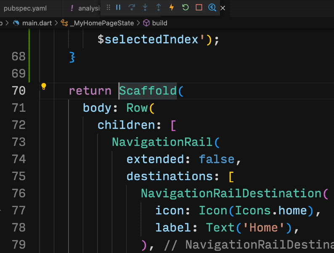This screenshot has width=334, height=253.
Task: Show code actions via lightbulb icon
Action: (x=43, y=87)
